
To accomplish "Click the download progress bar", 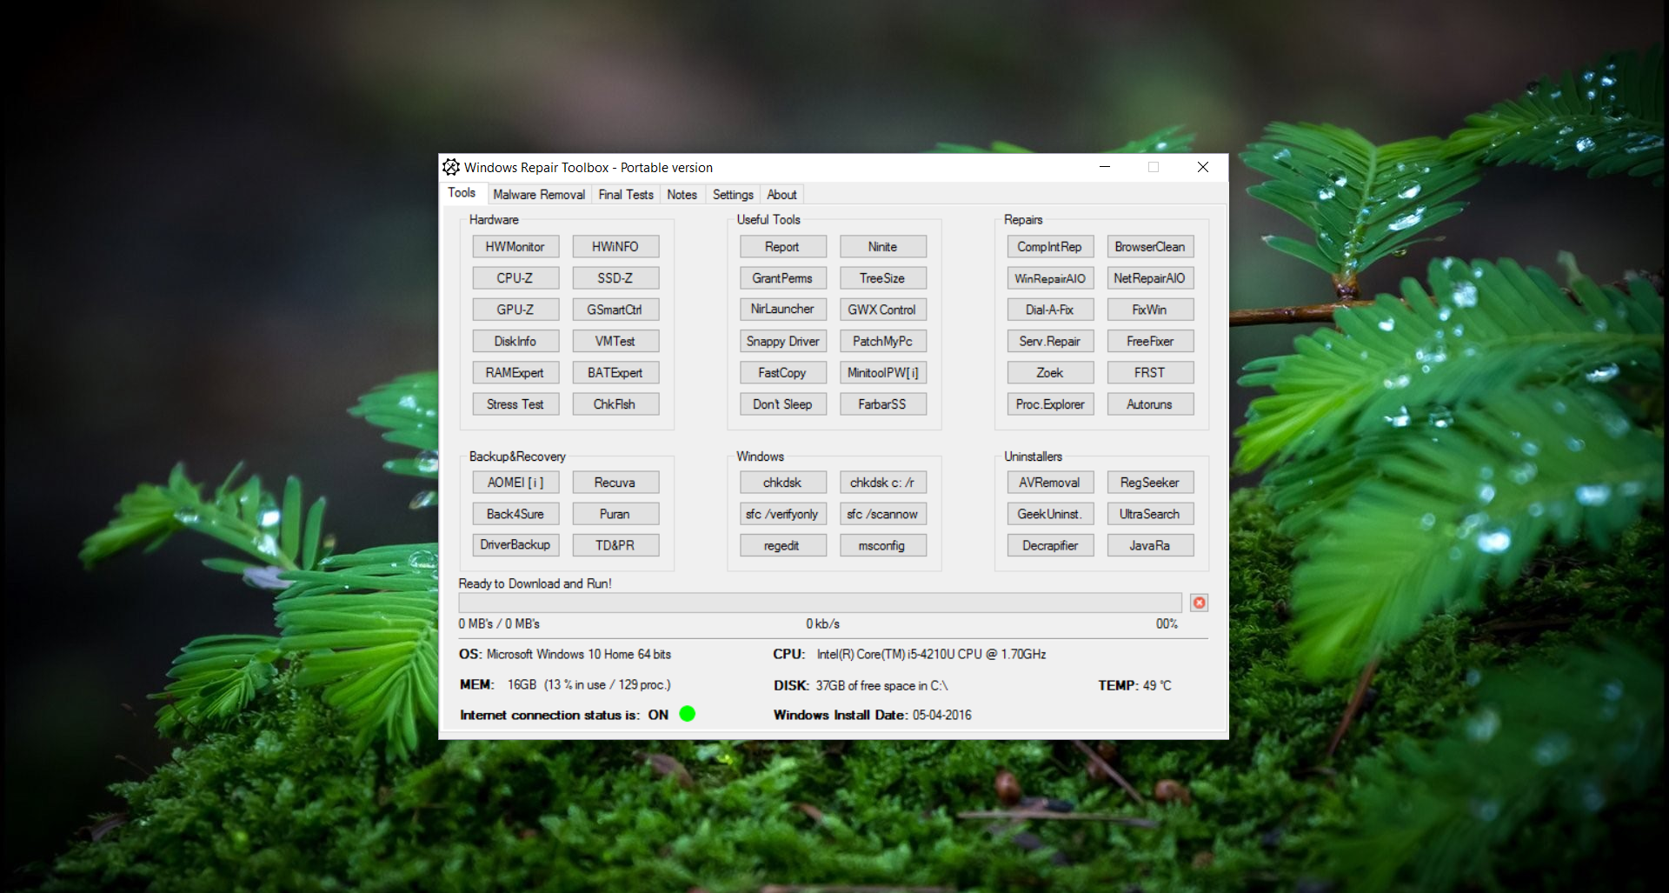I will point(819,603).
